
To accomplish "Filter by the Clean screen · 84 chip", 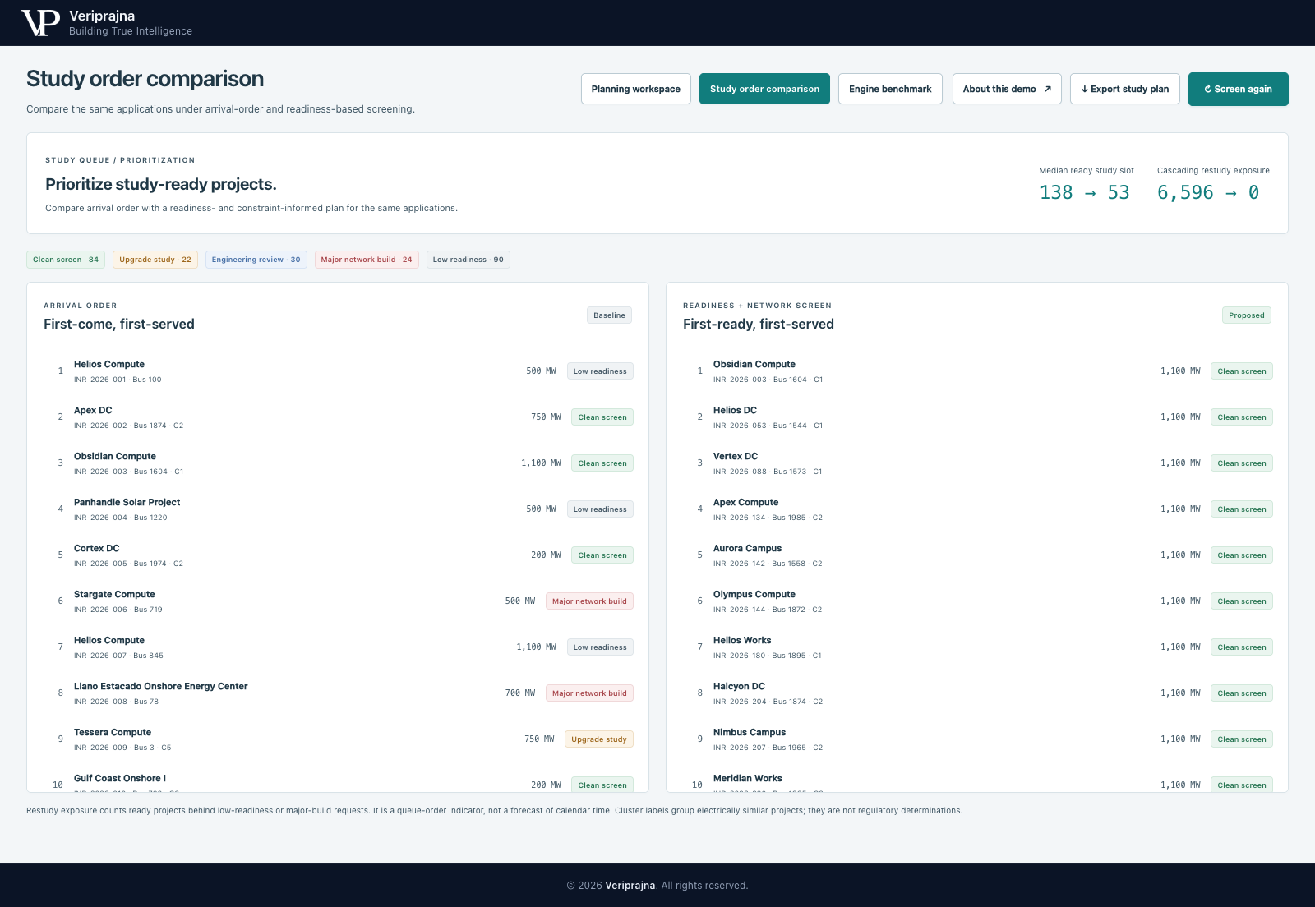I will click(x=66, y=260).
